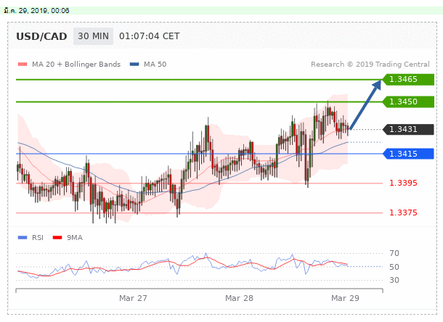This screenshot has width=443, height=322.
Task: Click the 1.3395 support level label
Action: [403, 183]
